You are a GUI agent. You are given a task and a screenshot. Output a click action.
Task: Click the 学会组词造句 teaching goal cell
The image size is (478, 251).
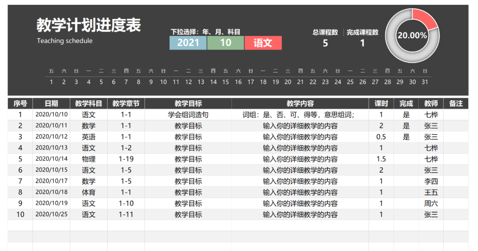pos(188,115)
